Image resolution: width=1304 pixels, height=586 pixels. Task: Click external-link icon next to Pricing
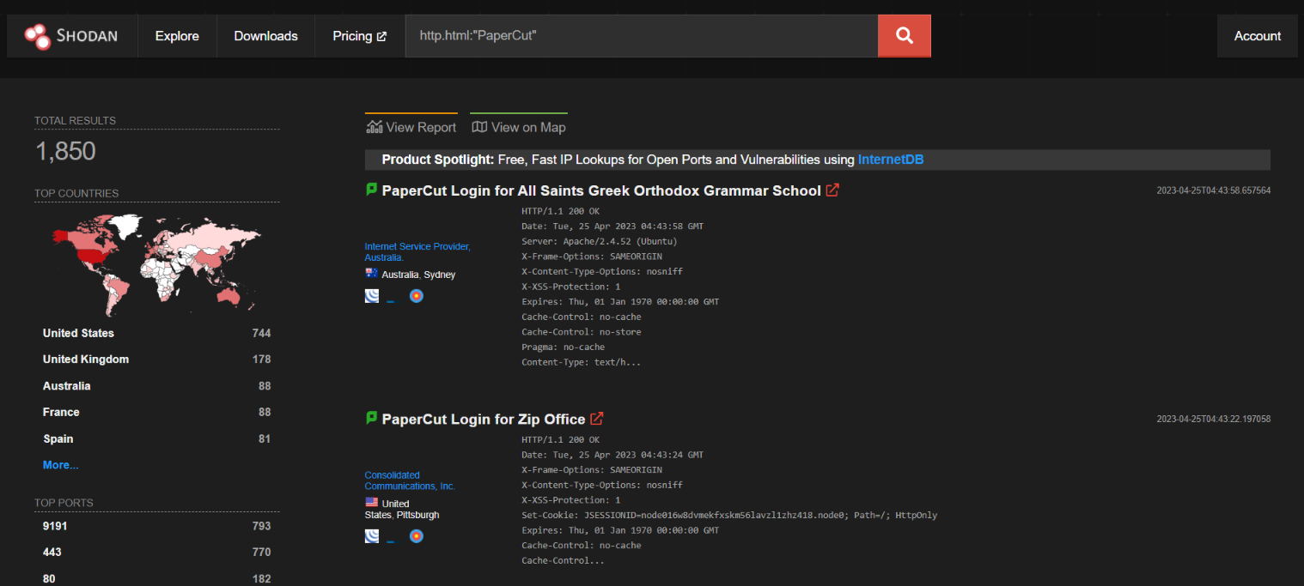point(381,36)
